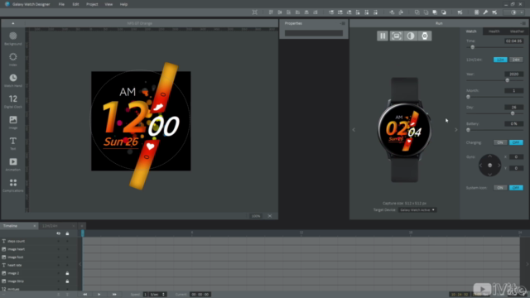The width and height of the screenshot is (530, 298).
Task: Unlock the image 2 layer
Action: (67, 273)
